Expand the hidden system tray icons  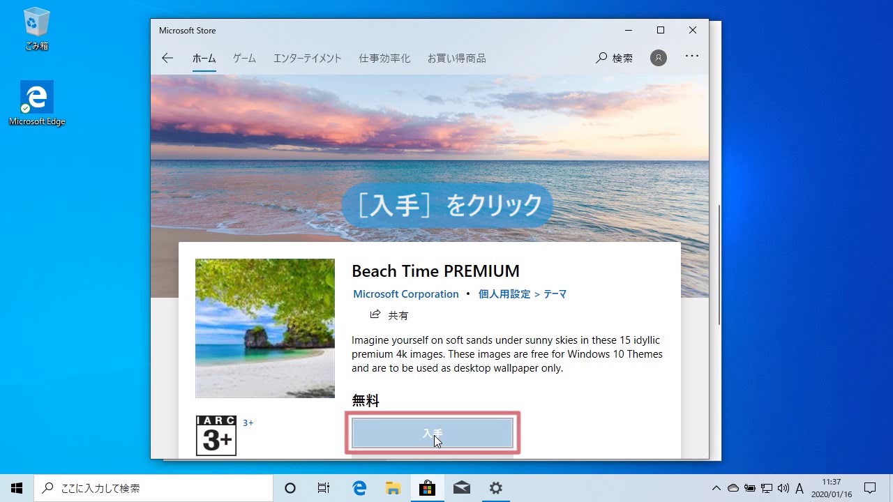(716, 488)
